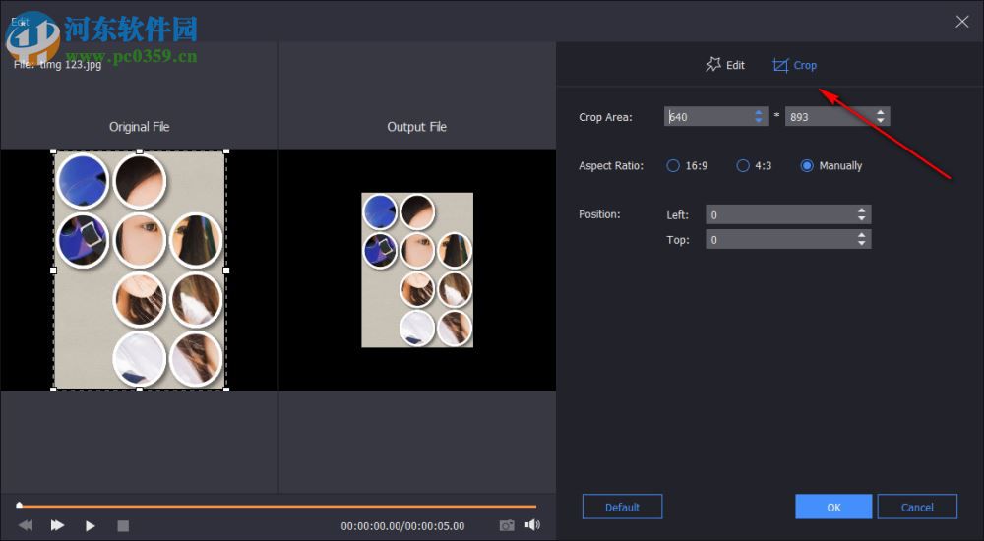Click the Position label
Screen dimensions: 984x541
pos(599,214)
